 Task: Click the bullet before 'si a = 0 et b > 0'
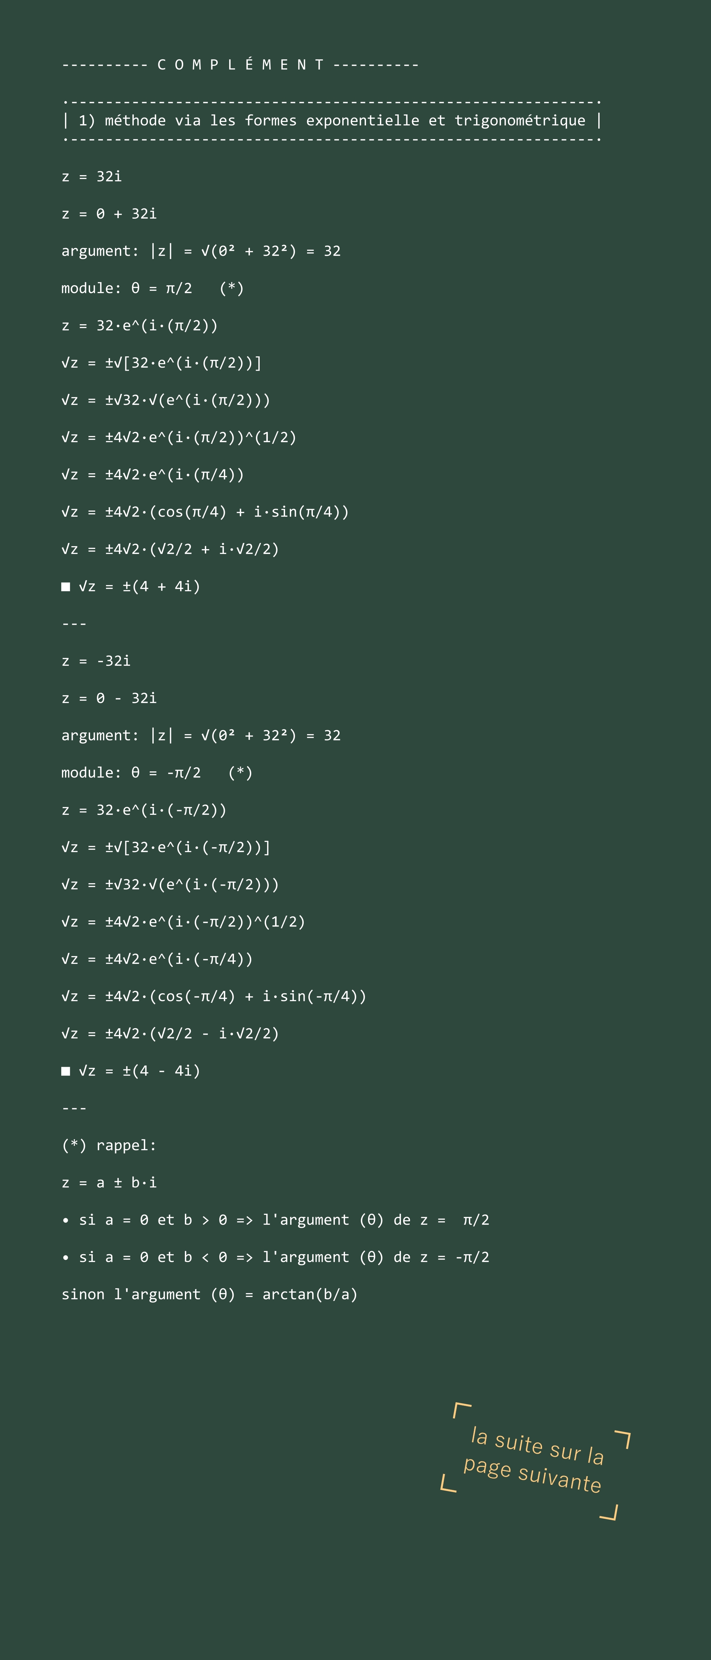pyautogui.click(x=66, y=1220)
